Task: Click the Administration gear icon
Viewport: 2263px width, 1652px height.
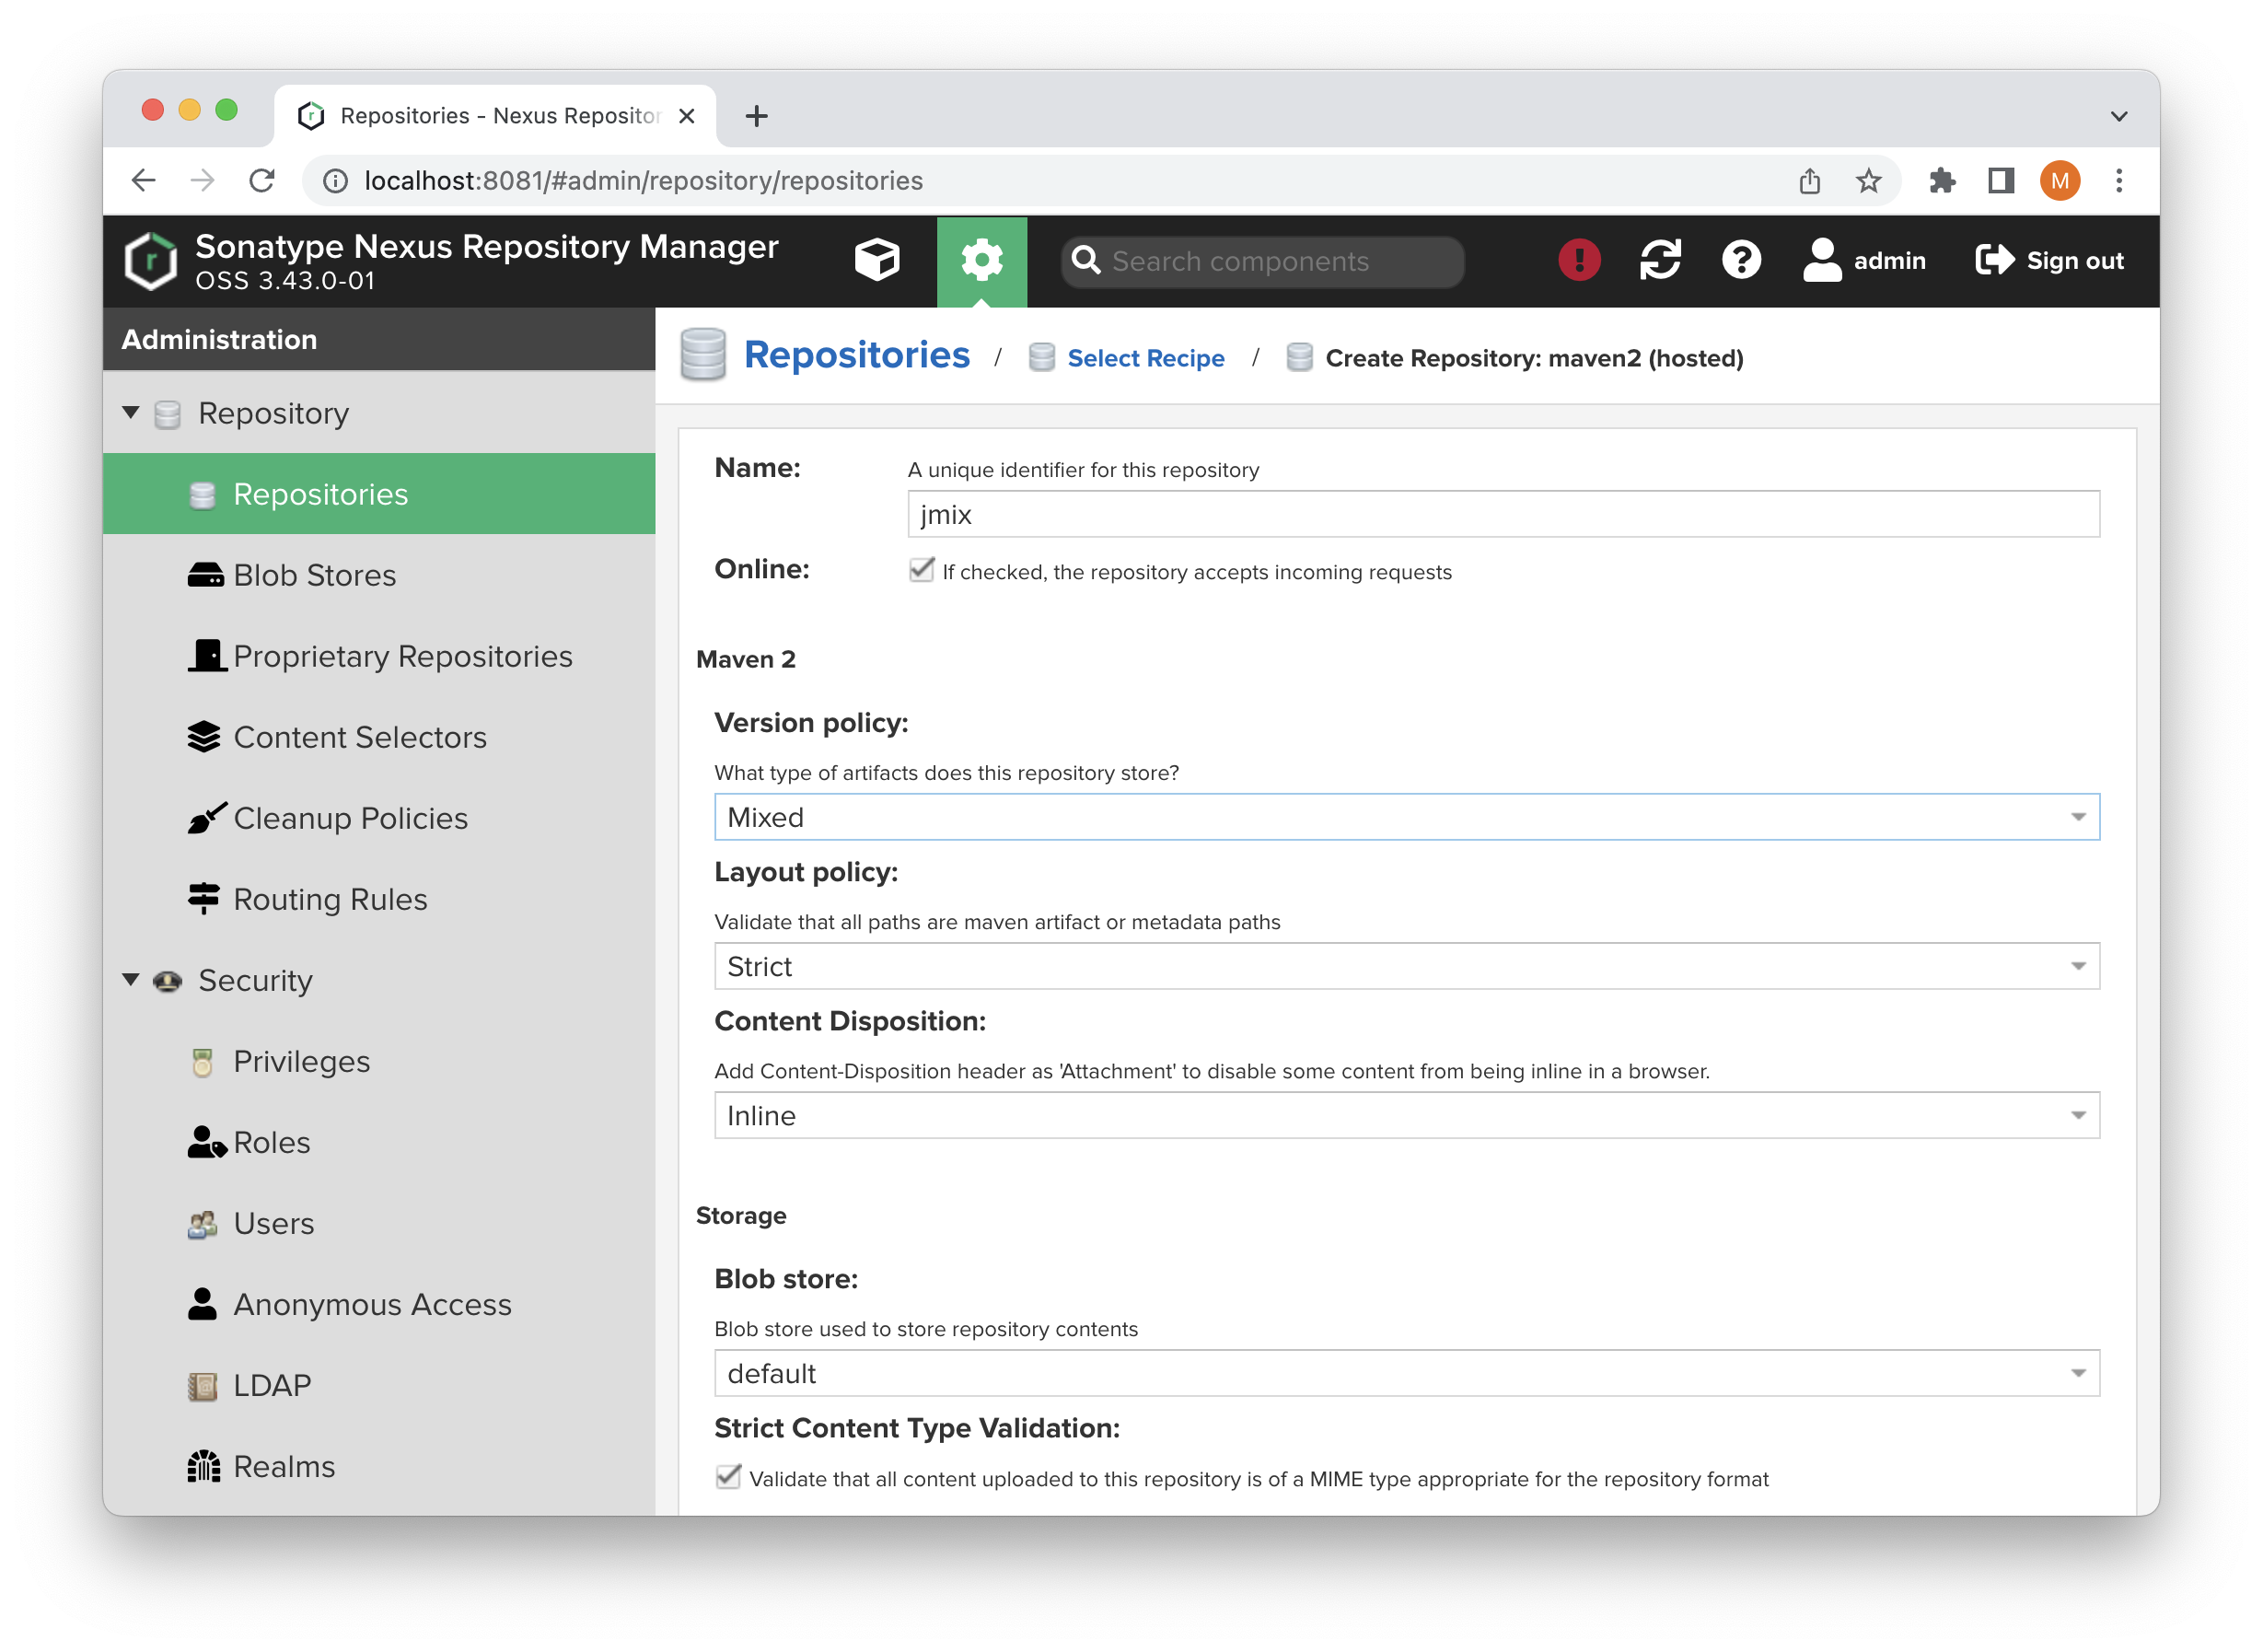Action: [x=981, y=260]
